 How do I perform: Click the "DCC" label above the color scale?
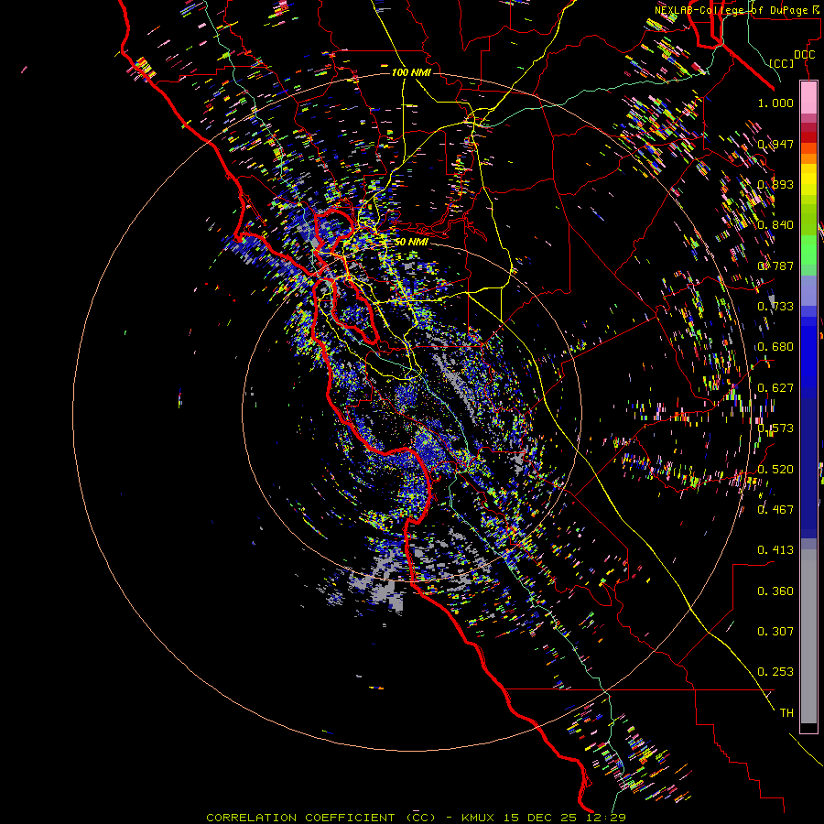(804, 55)
